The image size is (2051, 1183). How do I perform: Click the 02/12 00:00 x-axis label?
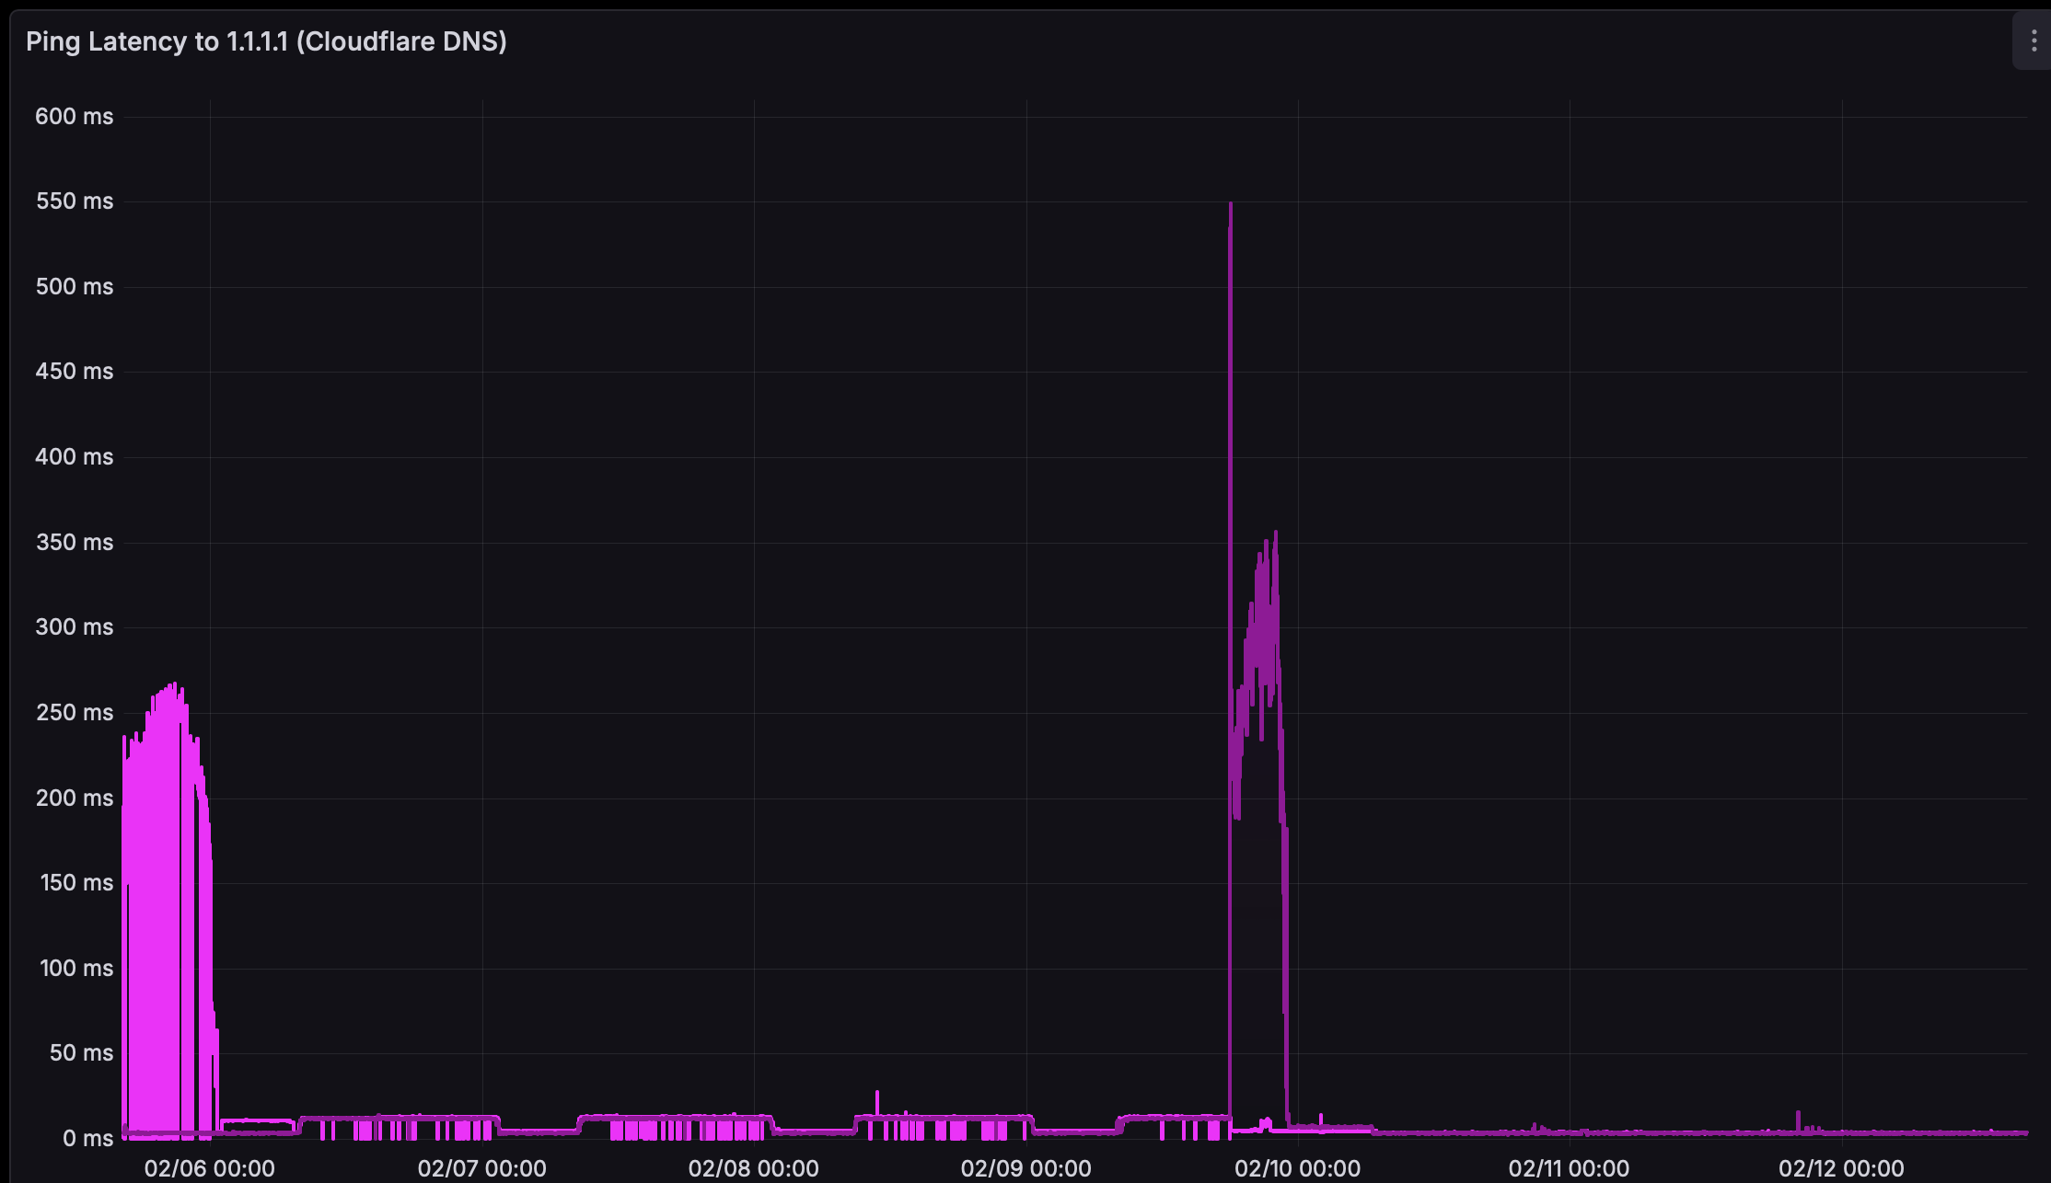pyautogui.click(x=1841, y=1168)
